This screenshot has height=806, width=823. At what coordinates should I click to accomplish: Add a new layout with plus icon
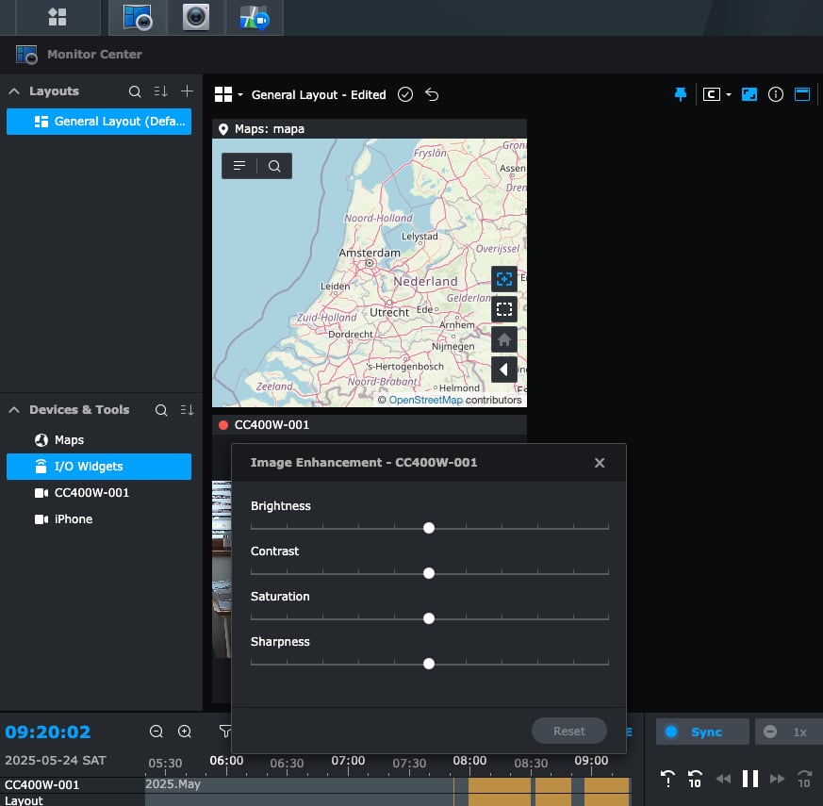(x=187, y=91)
